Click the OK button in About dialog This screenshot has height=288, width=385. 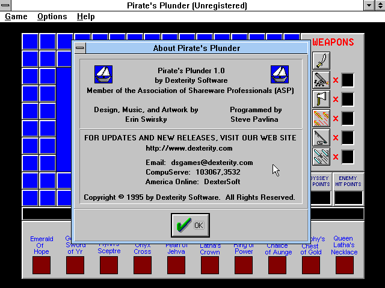pyautogui.click(x=190, y=225)
